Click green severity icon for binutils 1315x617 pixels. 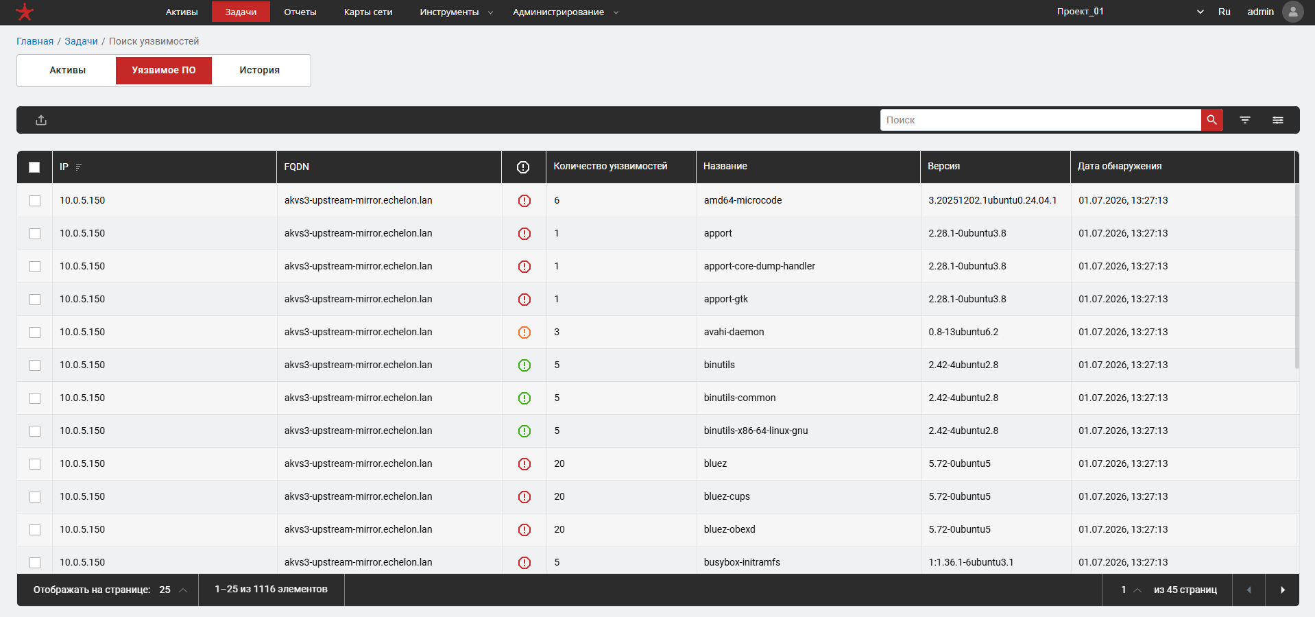[x=524, y=365]
